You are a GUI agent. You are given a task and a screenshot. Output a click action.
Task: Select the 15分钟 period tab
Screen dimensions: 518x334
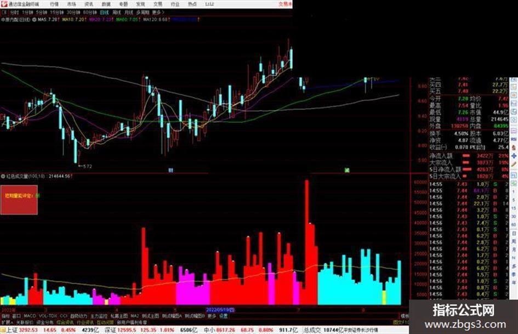coord(57,12)
